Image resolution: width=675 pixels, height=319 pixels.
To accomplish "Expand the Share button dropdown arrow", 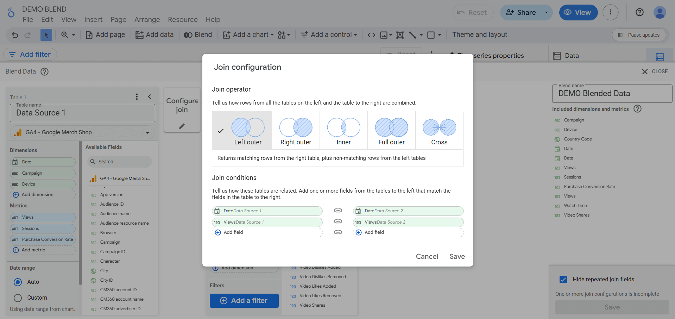I will pyautogui.click(x=546, y=13).
